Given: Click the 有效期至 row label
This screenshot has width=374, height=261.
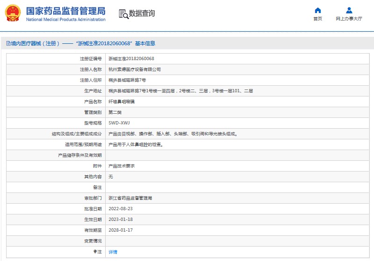Looking at the screenshot, I should tap(93, 230).
